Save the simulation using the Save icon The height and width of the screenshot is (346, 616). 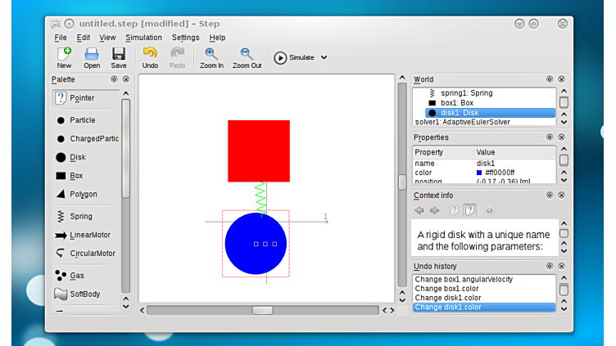coord(119,55)
